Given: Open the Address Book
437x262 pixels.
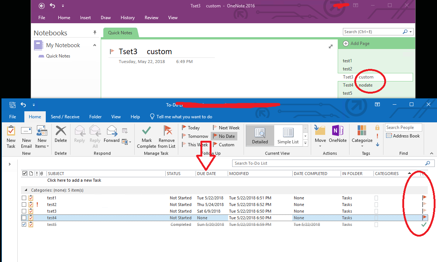Looking at the screenshot, I should click(403, 136).
